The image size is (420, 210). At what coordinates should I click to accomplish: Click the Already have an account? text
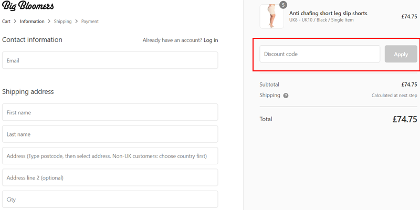pyautogui.click(x=172, y=40)
